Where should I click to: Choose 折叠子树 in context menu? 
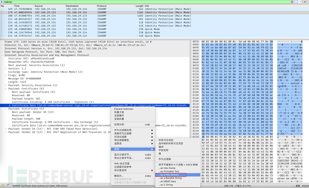(133, 112)
